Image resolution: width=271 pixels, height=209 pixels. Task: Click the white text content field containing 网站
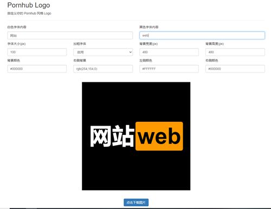[70, 36]
